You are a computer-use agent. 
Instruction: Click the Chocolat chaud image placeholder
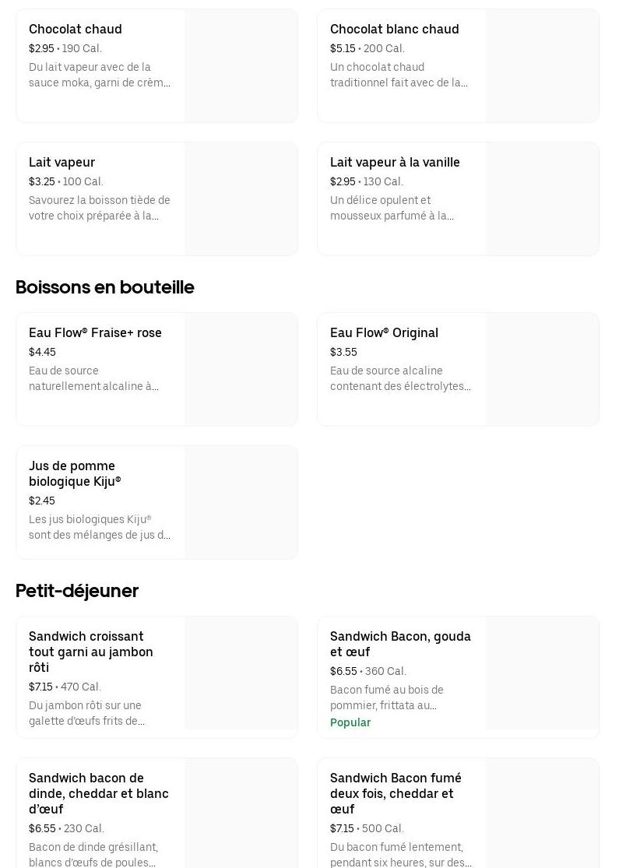click(241, 66)
